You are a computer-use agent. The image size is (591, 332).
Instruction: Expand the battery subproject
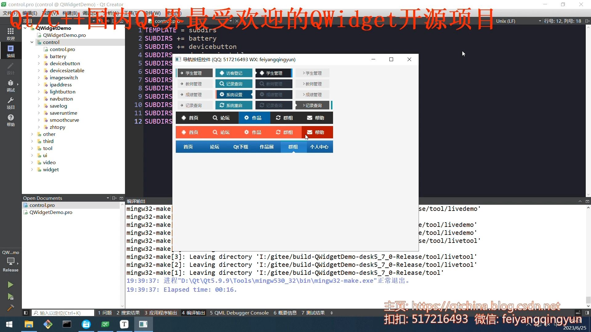[38, 56]
